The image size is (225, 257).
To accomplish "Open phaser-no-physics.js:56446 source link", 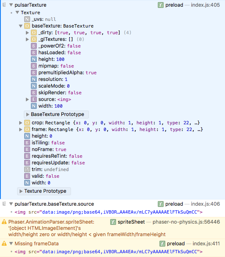I will tap(186, 222).
